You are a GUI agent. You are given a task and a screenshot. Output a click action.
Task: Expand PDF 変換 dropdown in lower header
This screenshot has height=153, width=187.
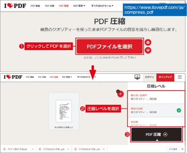pyautogui.click(x=67, y=77)
